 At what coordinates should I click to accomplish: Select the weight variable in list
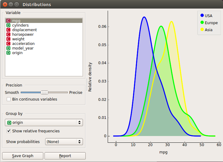click(x=18, y=39)
